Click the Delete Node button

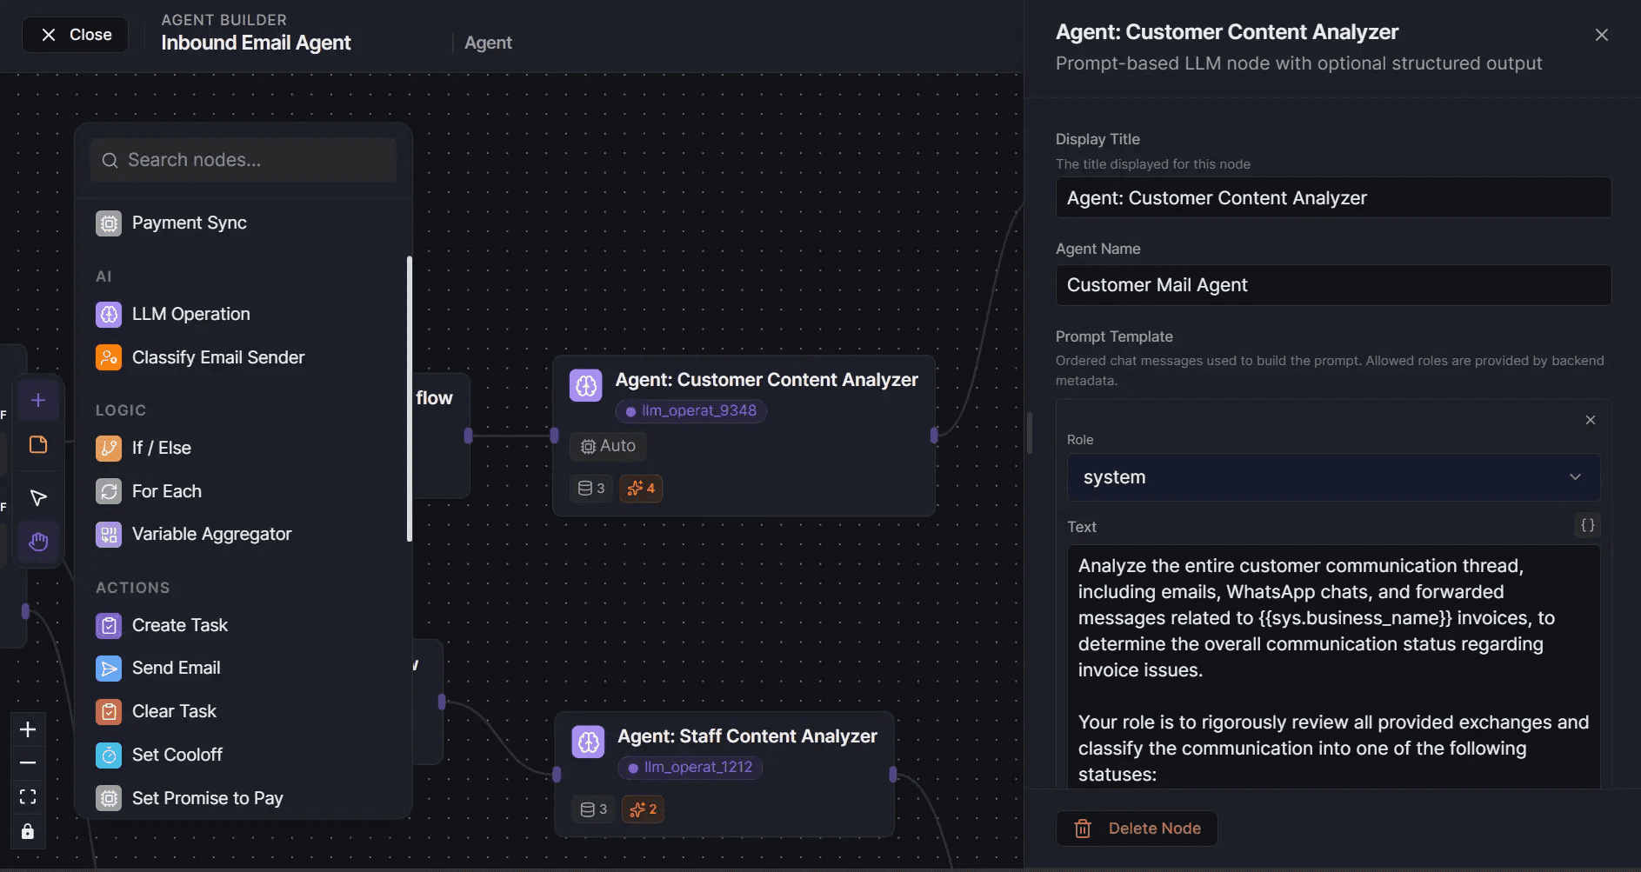pos(1137,829)
